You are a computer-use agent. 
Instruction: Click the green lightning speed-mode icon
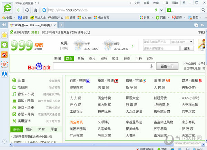coord(156,10)
